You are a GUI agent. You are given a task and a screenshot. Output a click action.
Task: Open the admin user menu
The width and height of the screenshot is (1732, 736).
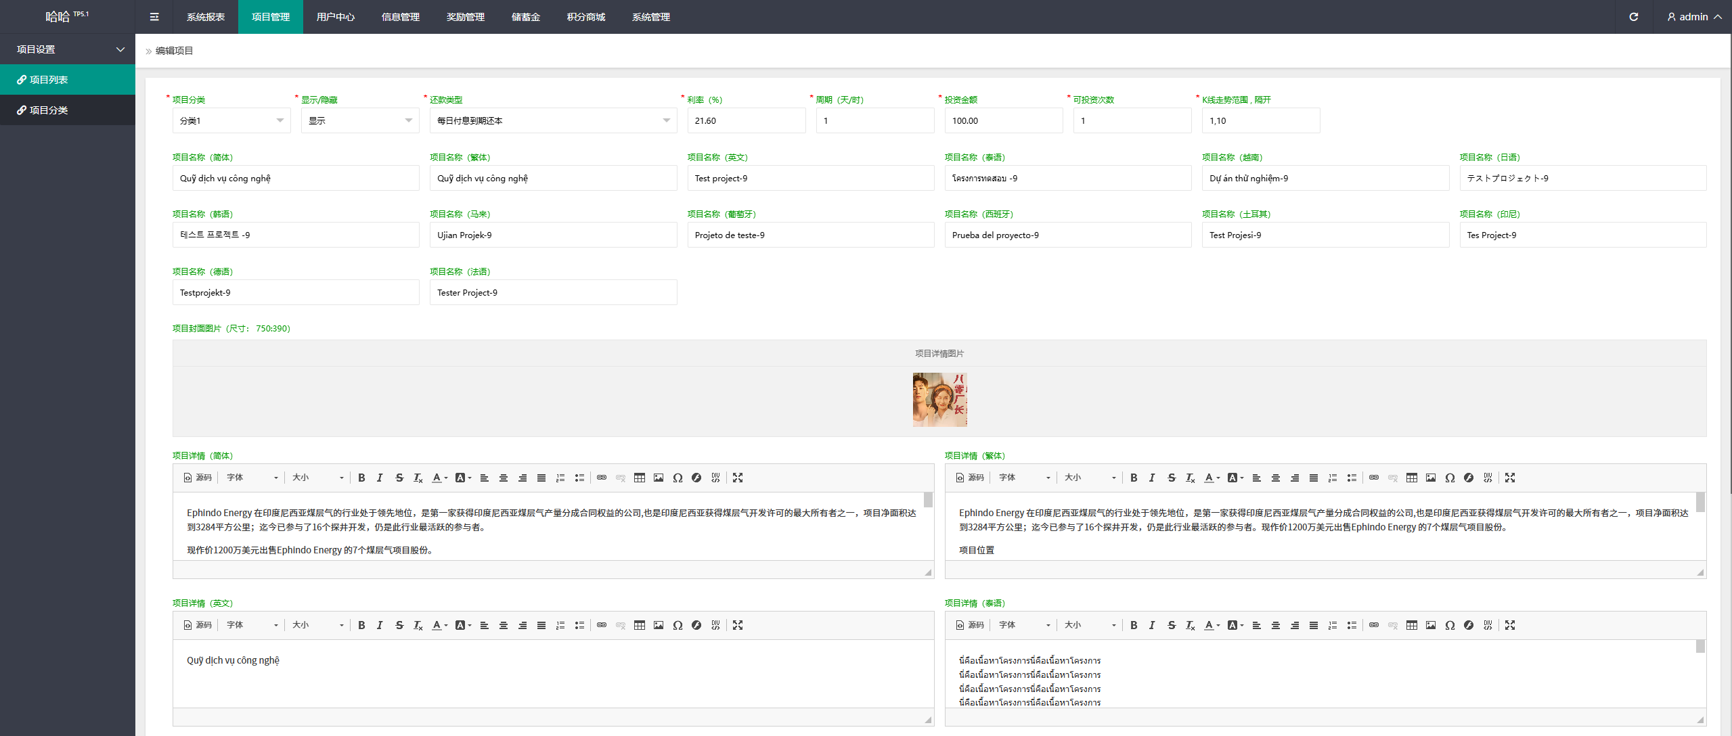[x=1694, y=17]
